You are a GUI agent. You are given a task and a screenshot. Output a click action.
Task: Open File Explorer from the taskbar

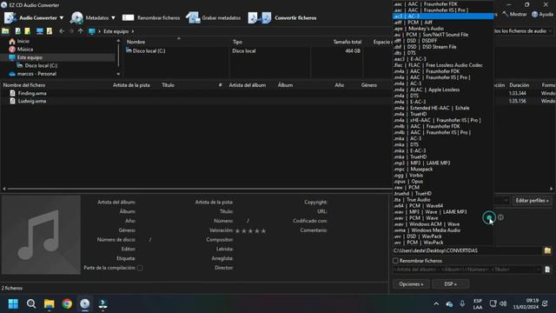[x=49, y=303]
